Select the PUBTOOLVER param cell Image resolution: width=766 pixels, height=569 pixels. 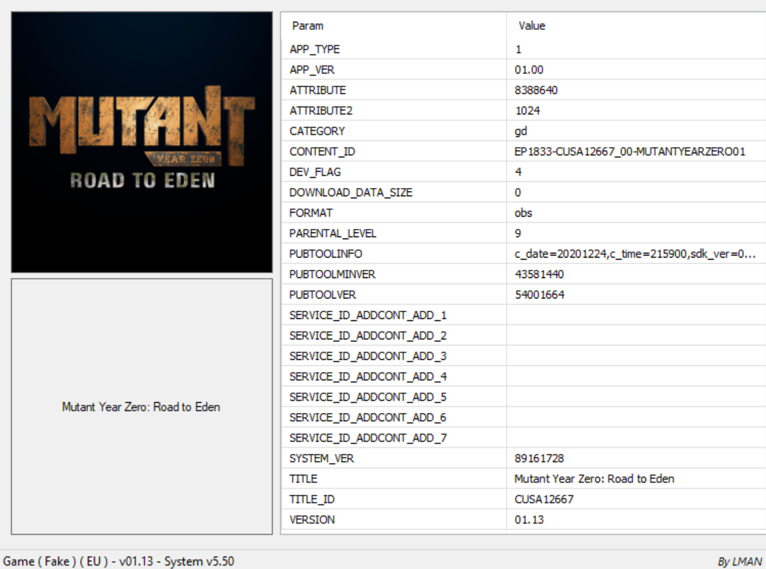(x=394, y=295)
